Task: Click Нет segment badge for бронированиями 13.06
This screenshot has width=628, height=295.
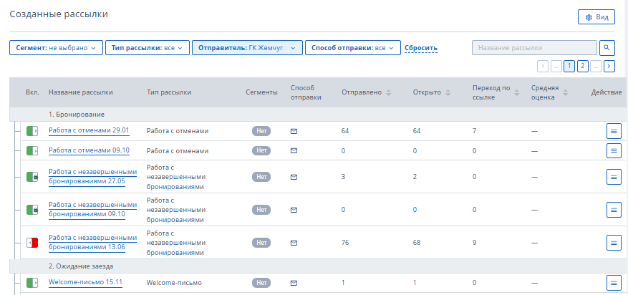Action: [x=261, y=243]
